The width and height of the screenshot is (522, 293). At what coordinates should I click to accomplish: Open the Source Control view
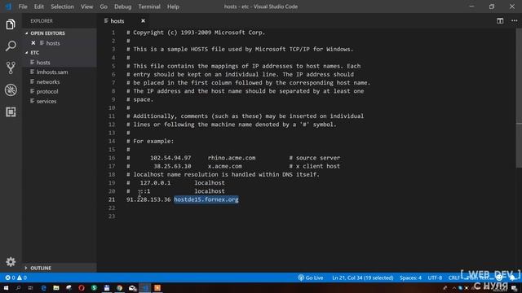(11, 68)
